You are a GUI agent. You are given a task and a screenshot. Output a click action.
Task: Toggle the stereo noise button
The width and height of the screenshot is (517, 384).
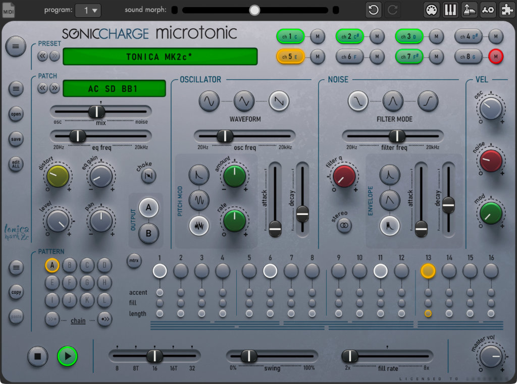[x=344, y=226]
